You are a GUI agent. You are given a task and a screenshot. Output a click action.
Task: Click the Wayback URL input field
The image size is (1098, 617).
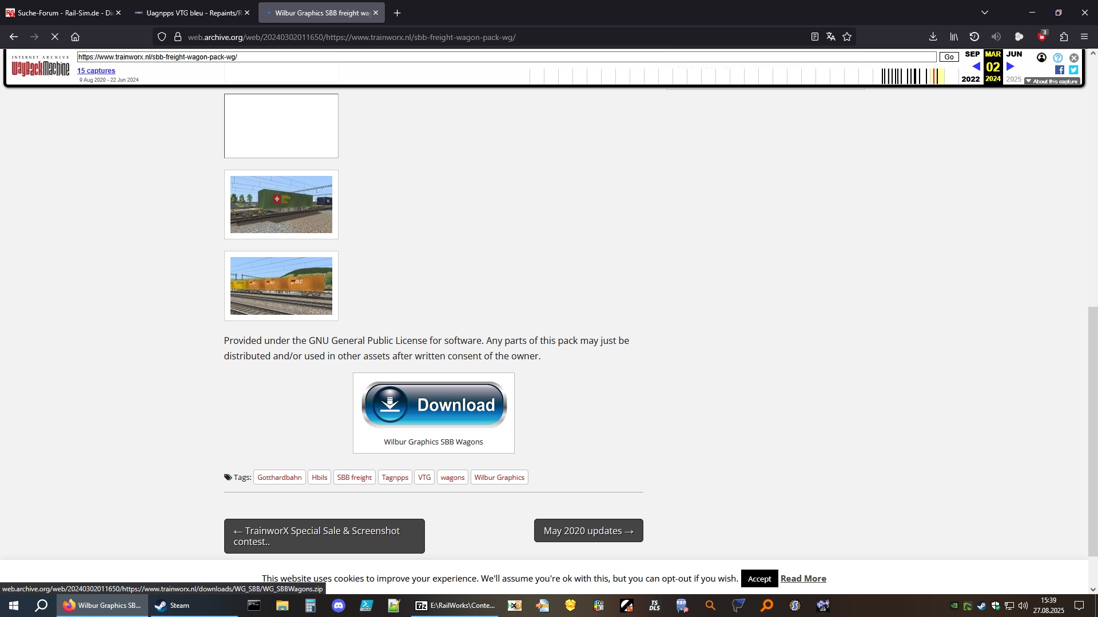[506, 57]
